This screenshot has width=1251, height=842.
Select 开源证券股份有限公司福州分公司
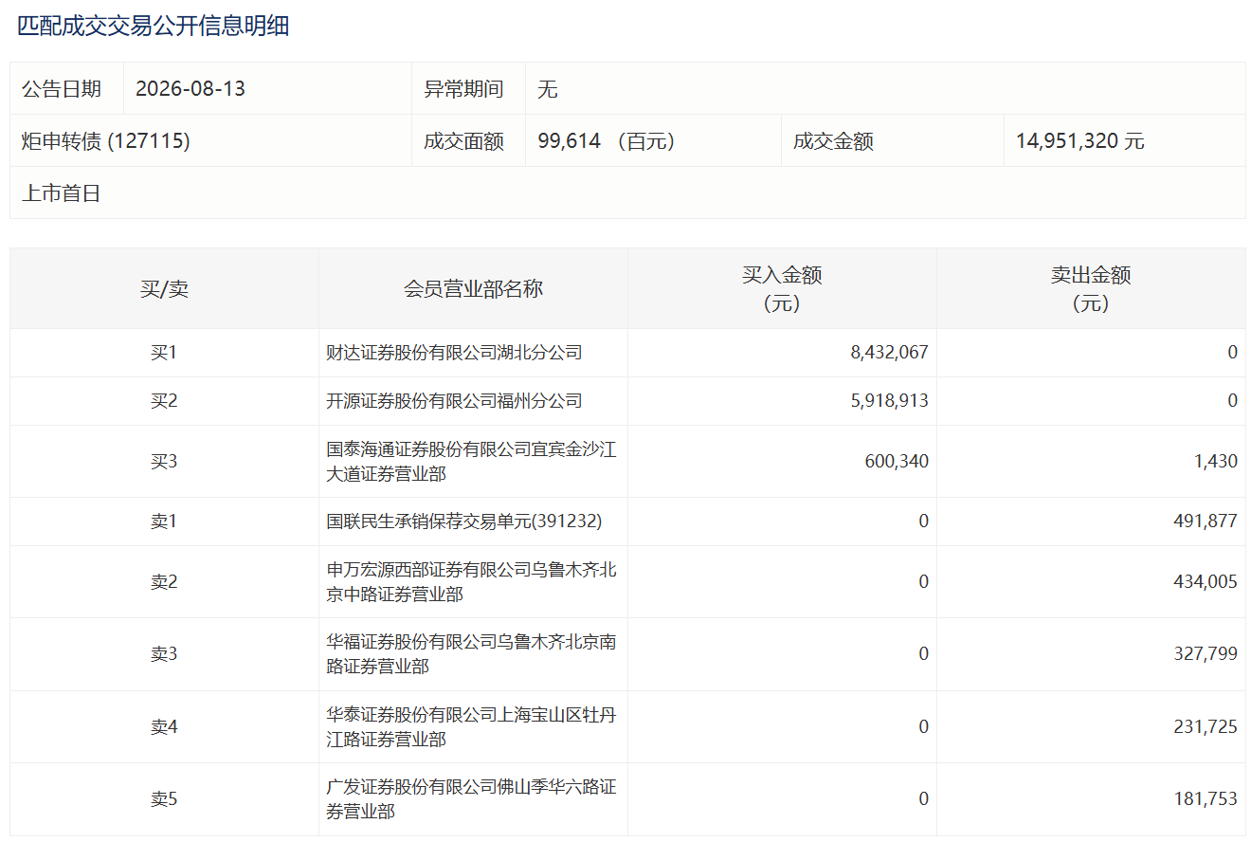click(455, 401)
